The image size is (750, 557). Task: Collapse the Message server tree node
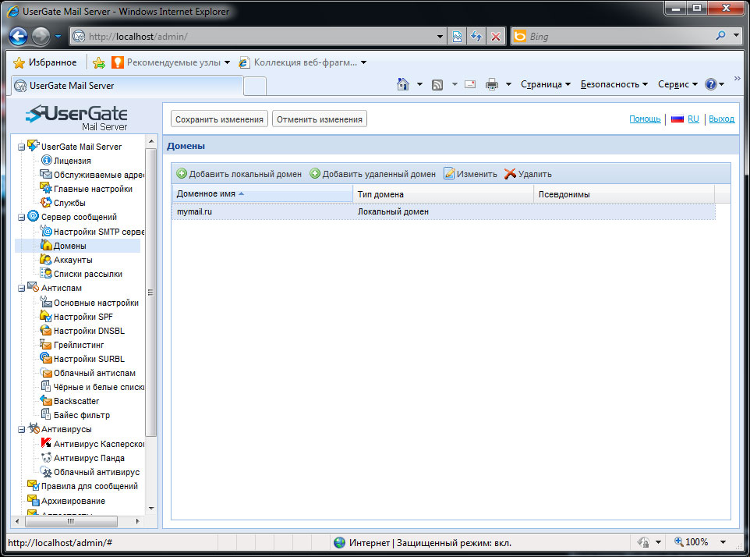point(21,217)
